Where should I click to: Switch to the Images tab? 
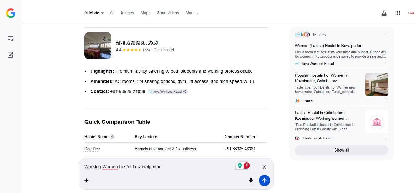[127, 13]
